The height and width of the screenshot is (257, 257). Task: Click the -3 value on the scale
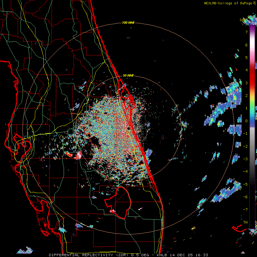click(x=245, y=159)
